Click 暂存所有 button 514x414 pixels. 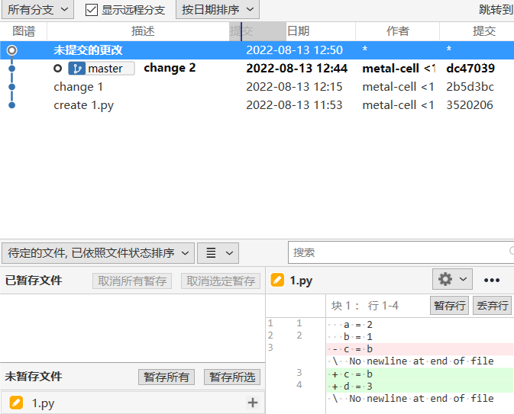click(166, 377)
